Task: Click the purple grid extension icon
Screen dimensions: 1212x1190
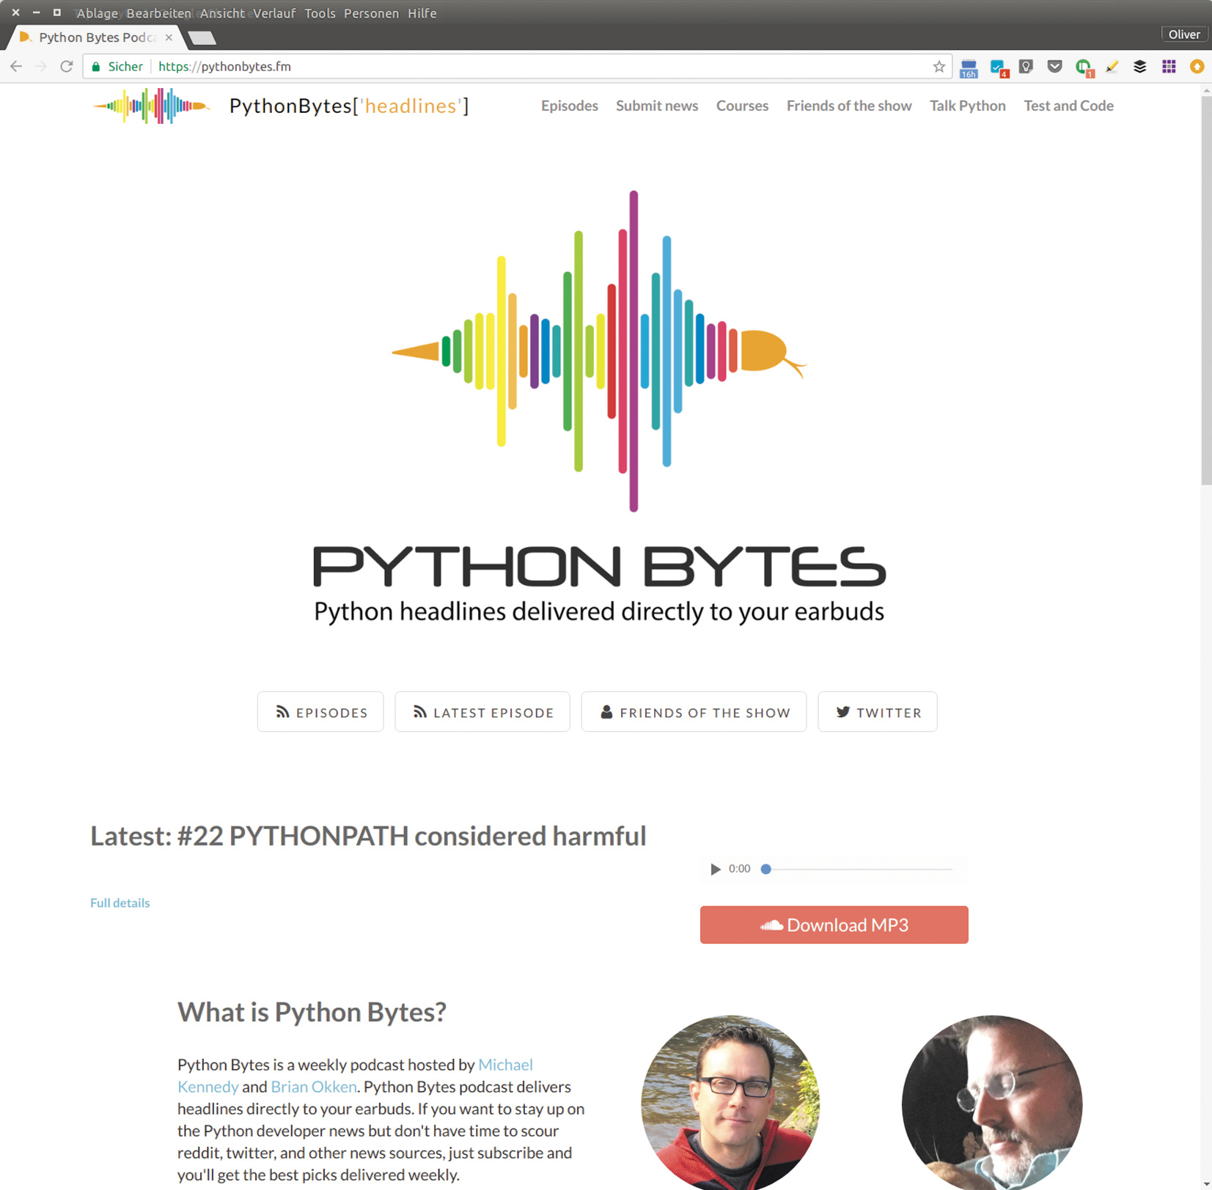Action: click(1169, 67)
